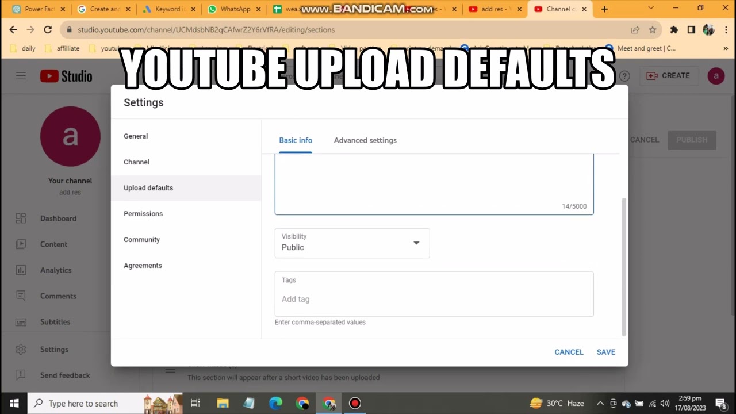Open the 'affilliate' bookmark folder
Image resolution: width=736 pixels, height=414 pixels.
pos(62,49)
